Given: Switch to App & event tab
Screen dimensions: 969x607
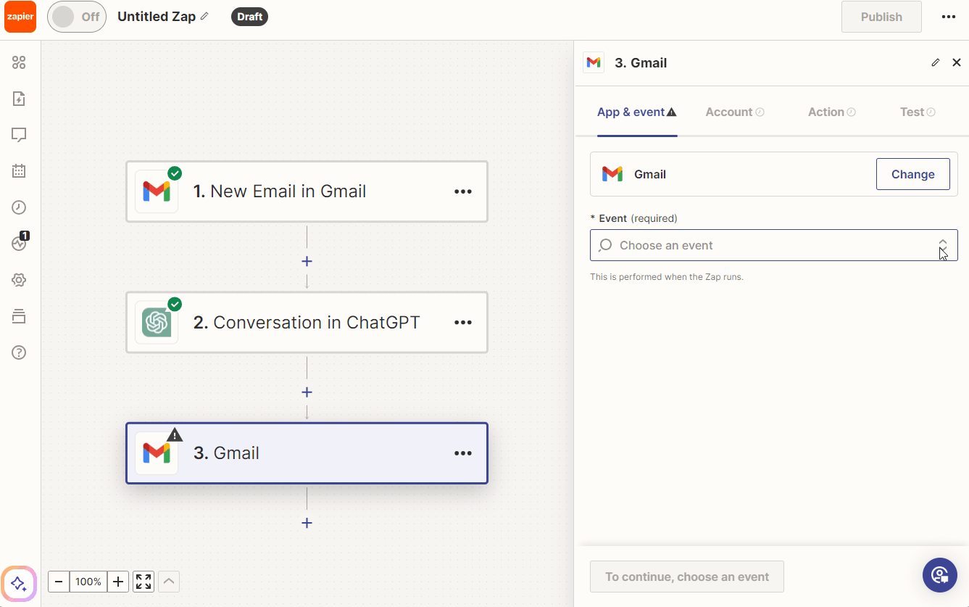Looking at the screenshot, I should coord(636,112).
